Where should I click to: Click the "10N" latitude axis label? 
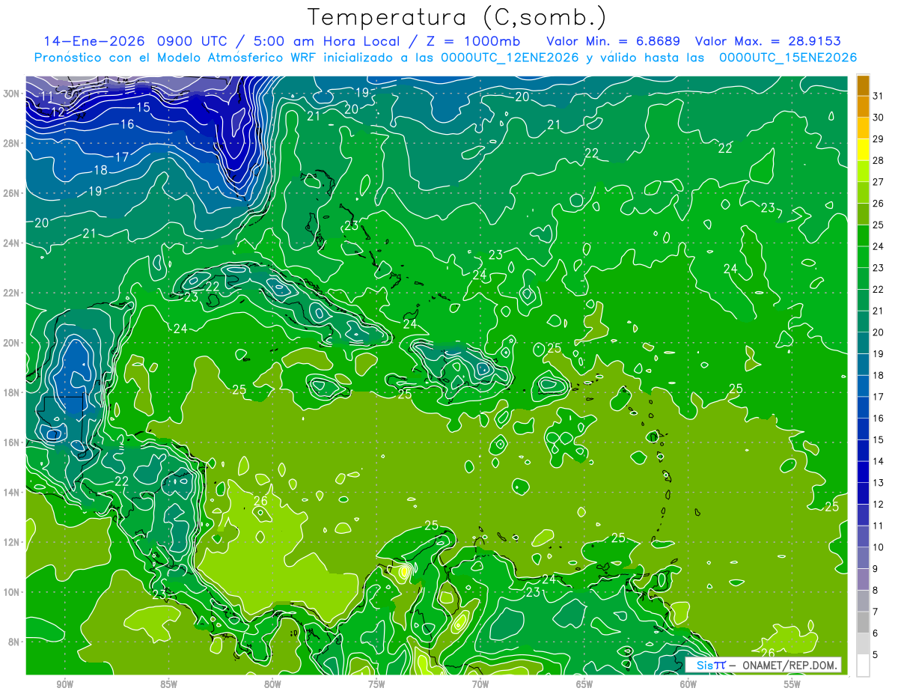[13, 591]
